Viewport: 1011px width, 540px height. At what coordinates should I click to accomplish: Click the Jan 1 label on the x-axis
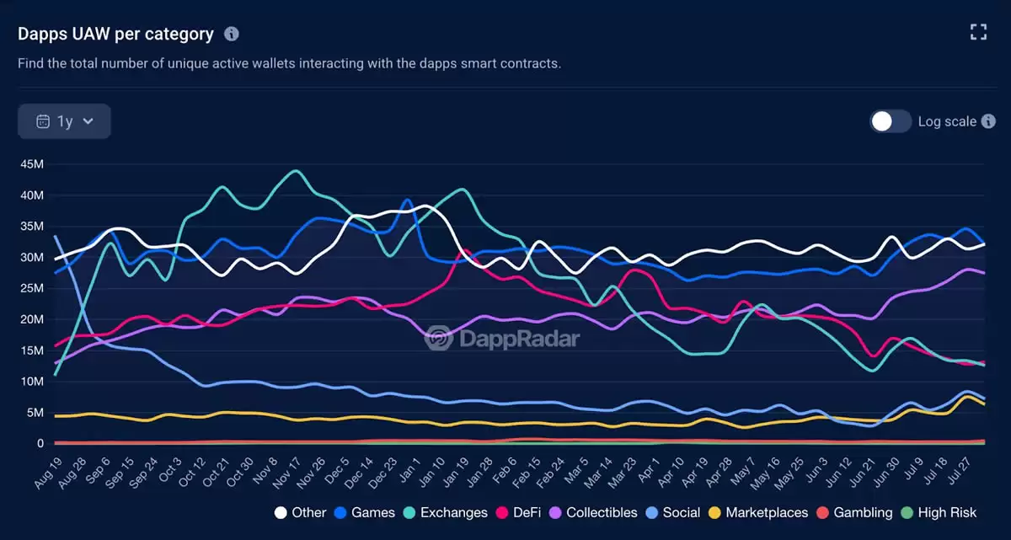tap(412, 470)
